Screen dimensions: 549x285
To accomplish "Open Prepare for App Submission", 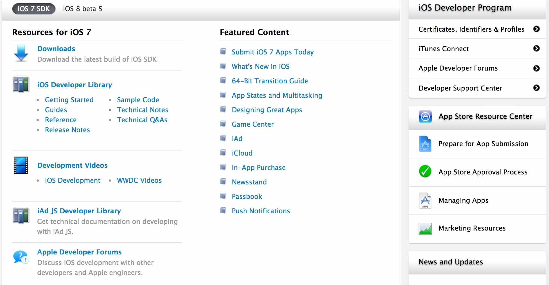I will (477, 144).
